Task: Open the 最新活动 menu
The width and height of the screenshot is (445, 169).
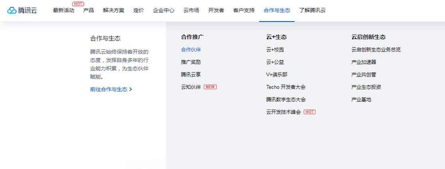Action: [x=63, y=10]
